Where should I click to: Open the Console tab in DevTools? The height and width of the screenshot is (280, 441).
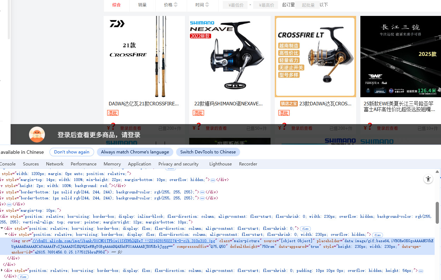click(8, 164)
